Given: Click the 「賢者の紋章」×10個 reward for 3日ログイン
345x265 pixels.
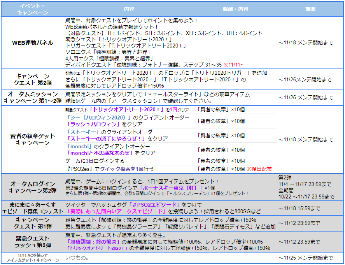Looking at the screenshot, I should coord(221,161).
